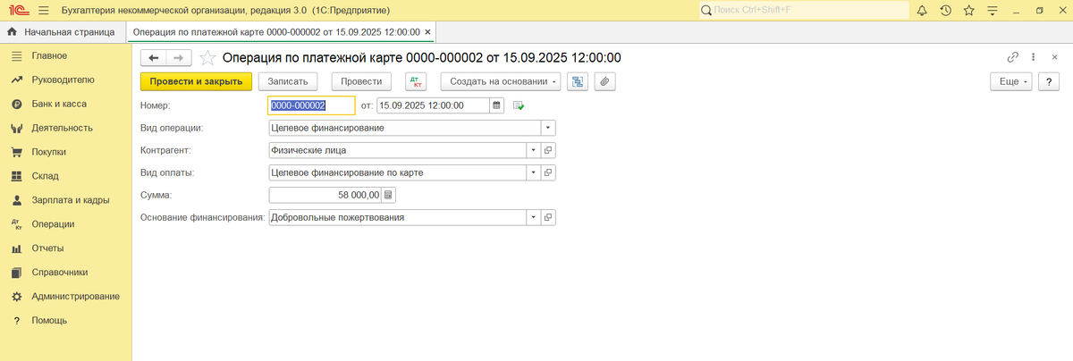Click Контрагент field Физические лица
The image size is (1073, 361).
click(x=398, y=150)
